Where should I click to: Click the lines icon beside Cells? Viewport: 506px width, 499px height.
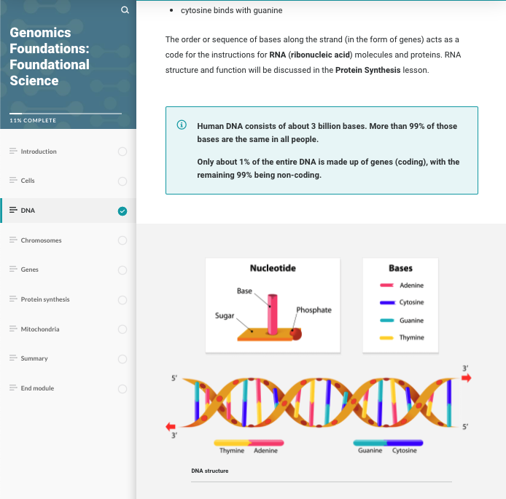13,180
